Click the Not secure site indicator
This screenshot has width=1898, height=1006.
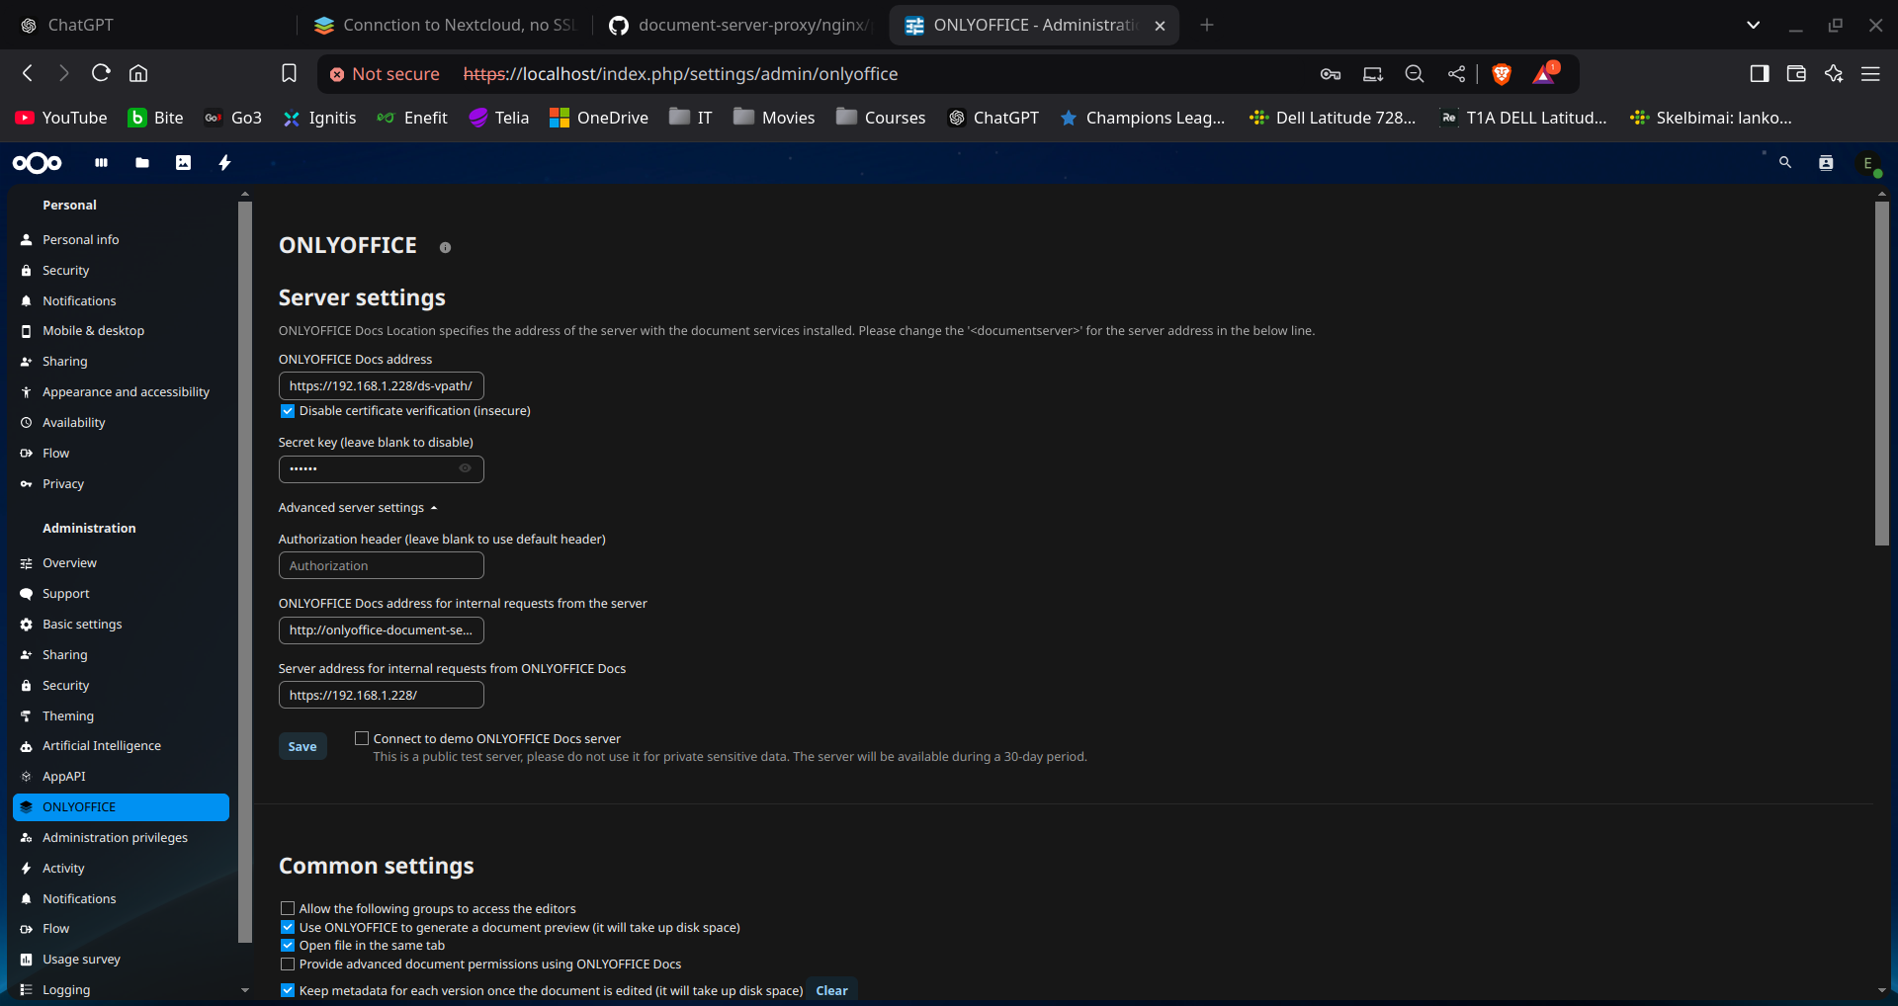384,74
